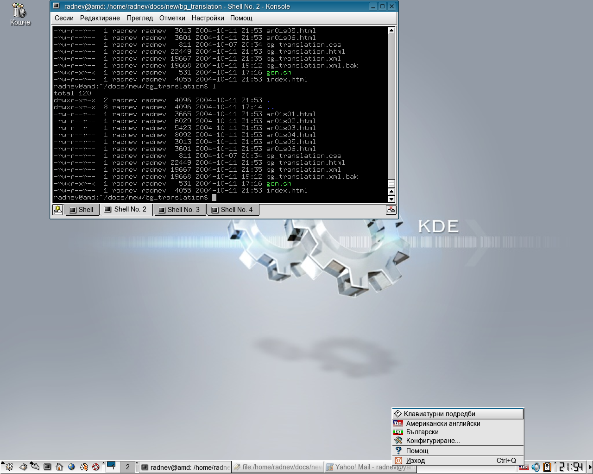Choose Конфигуриране... from the keyboard menu

click(433, 441)
